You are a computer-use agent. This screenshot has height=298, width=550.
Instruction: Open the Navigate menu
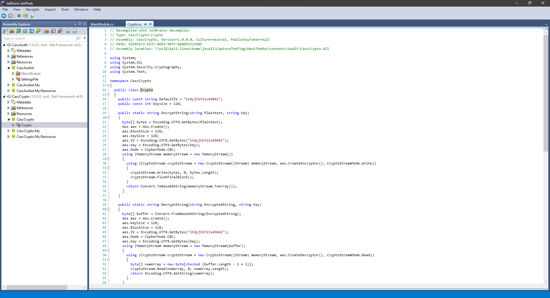32,9
